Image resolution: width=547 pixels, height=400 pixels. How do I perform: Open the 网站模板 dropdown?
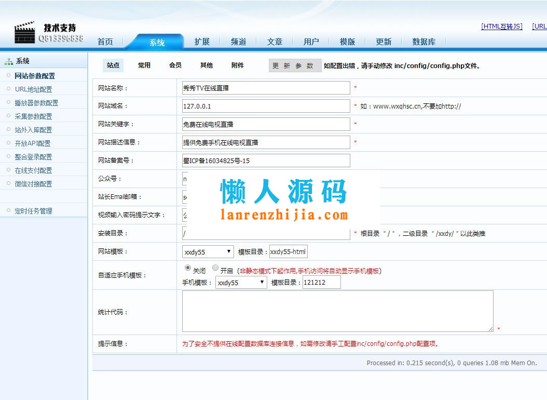208,252
